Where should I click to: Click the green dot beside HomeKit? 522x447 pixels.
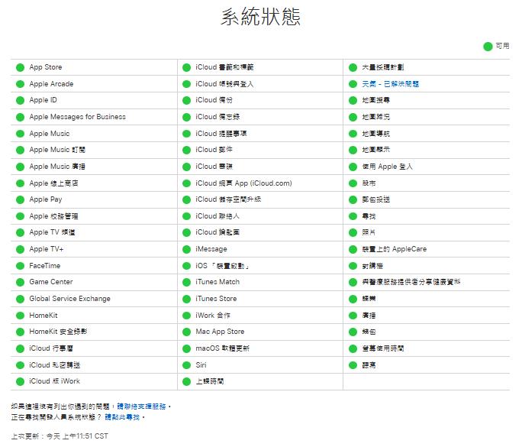click(x=21, y=316)
